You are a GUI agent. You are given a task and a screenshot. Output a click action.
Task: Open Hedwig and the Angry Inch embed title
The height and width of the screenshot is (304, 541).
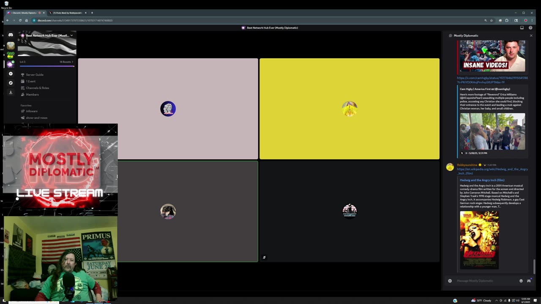click(x=482, y=180)
